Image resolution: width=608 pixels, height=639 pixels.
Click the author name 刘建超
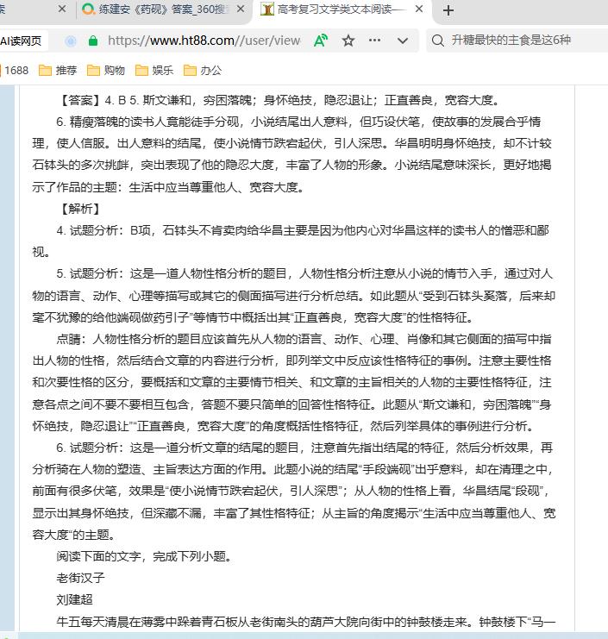(x=74, y=600)
